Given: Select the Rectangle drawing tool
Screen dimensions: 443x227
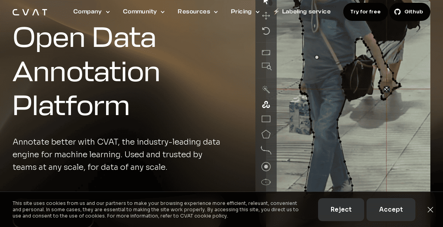Looking at the screenshot, I should (x=266, y=119).
